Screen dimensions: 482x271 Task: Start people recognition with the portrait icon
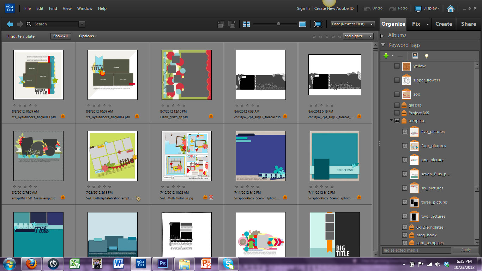[x=415, y=56]
